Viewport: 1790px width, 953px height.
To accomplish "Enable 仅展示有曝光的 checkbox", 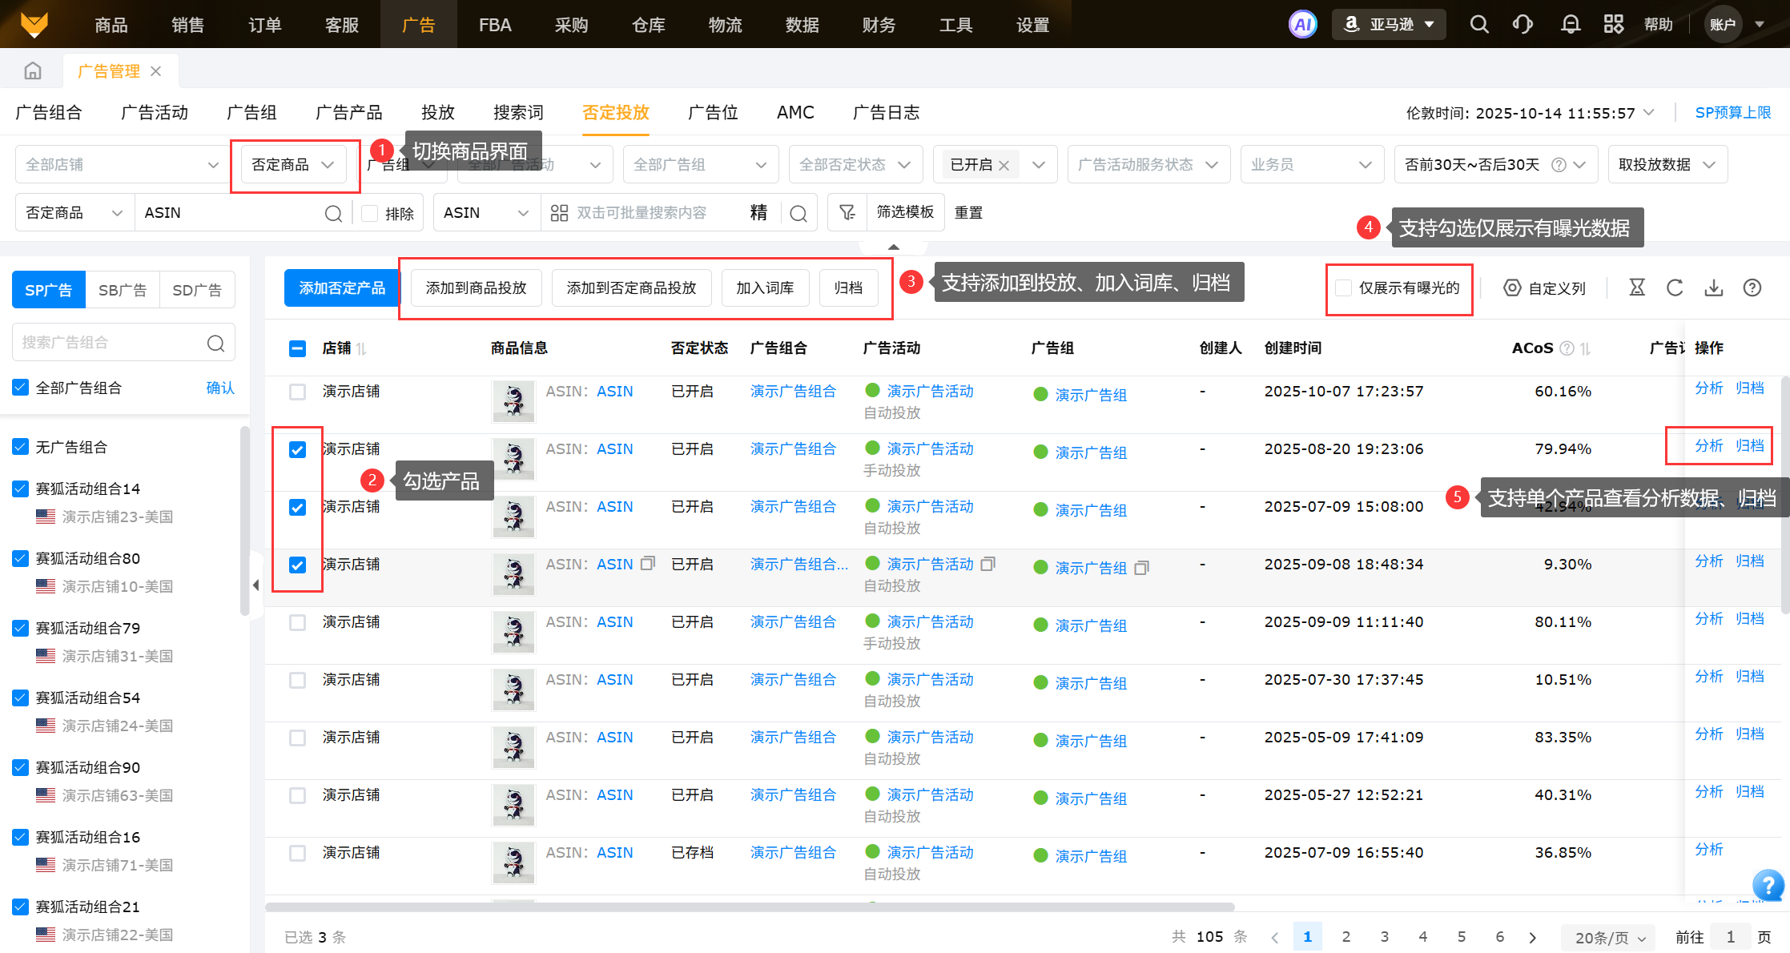I will click(1344, 288).
